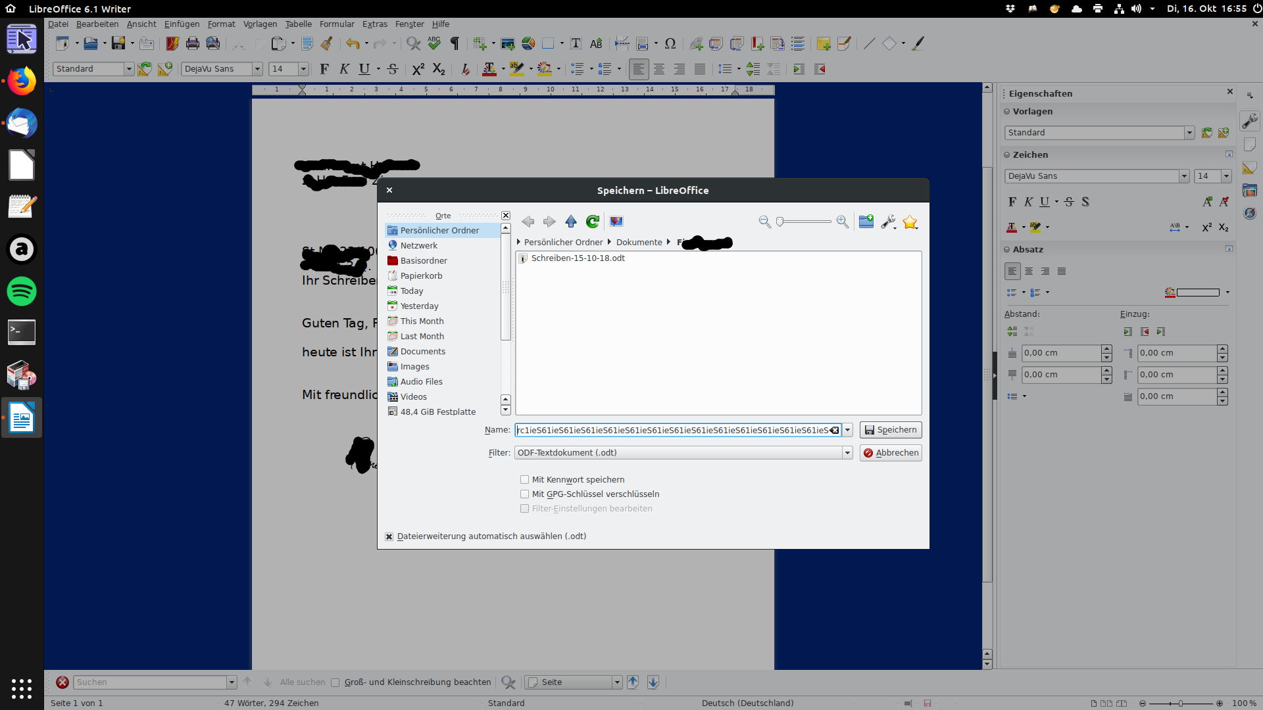Toggle Dateierweiterung automatisch auswählen checkbox
The image size is (1263, 710).
389,536
